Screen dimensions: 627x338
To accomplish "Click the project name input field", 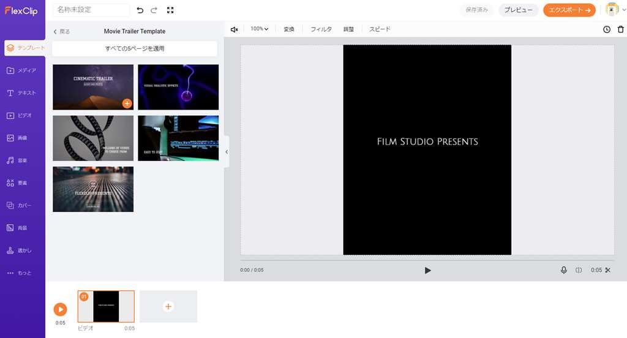I will pyautogui.click(x=91, y=10).
